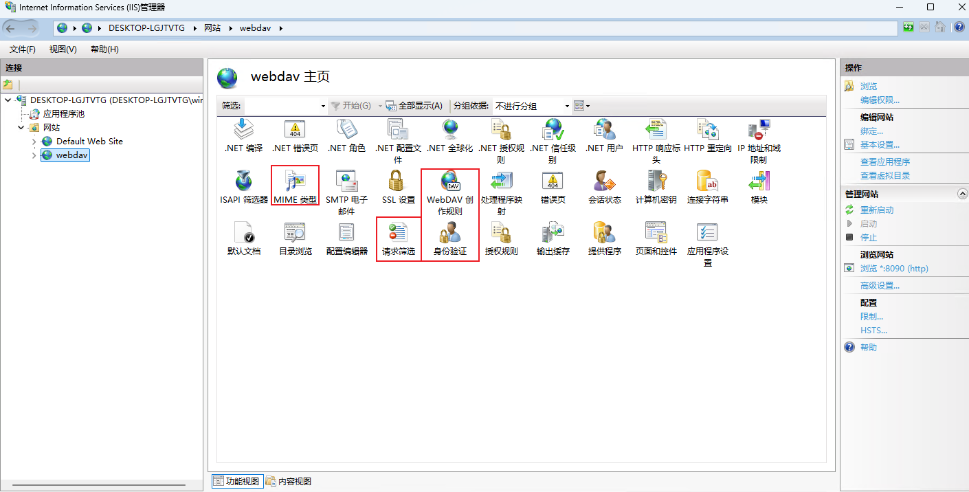Viewport: 969px width, 492px height.
Task: Click 重新启动 in the actions pane
Action: click(x=877, y=210)
